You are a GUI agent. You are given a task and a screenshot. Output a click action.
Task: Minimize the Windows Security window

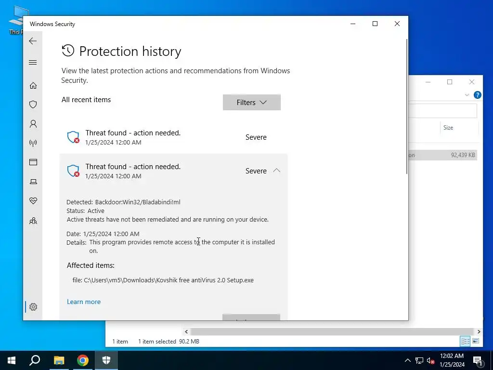353,24
